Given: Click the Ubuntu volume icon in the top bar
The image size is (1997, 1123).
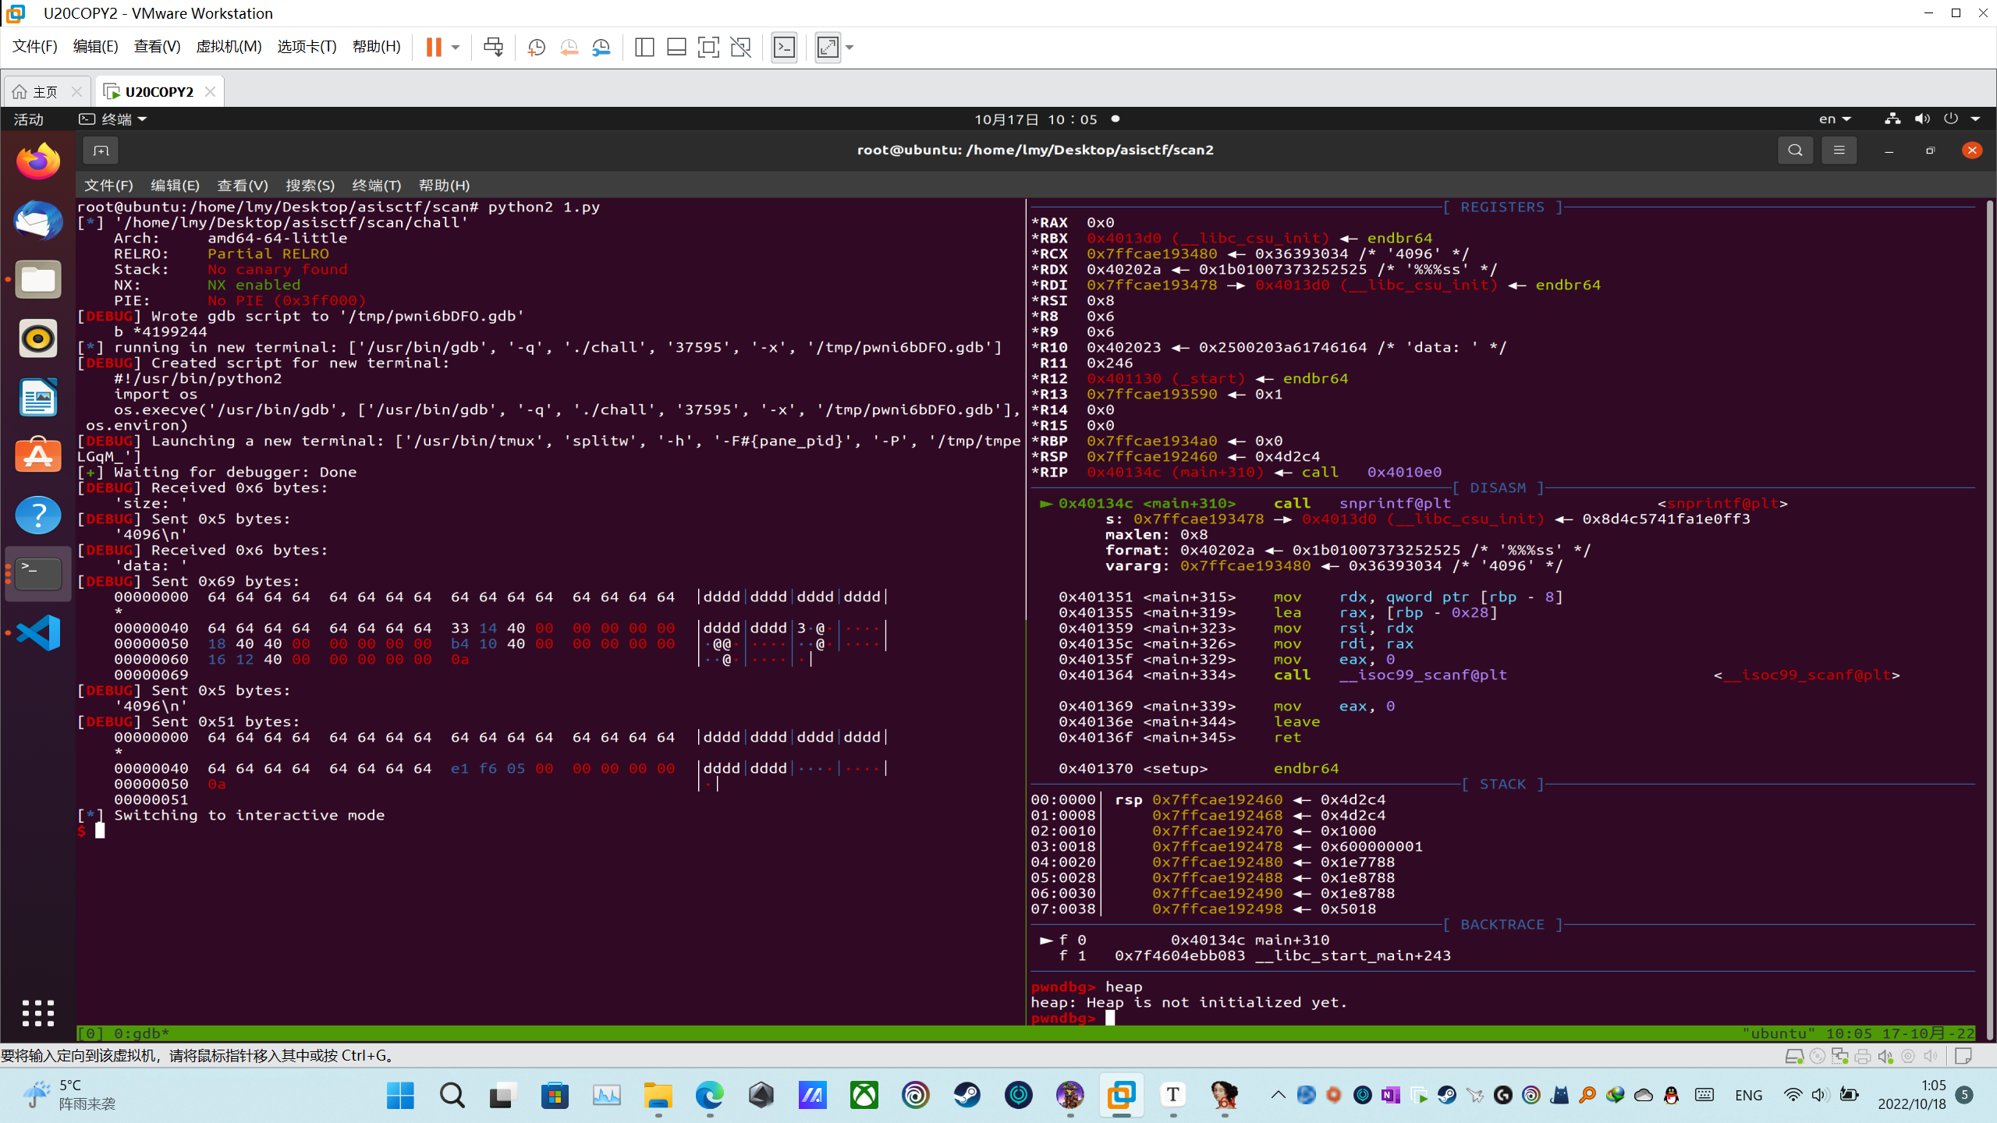Looking at the screenshot, I should [1922, 119].
